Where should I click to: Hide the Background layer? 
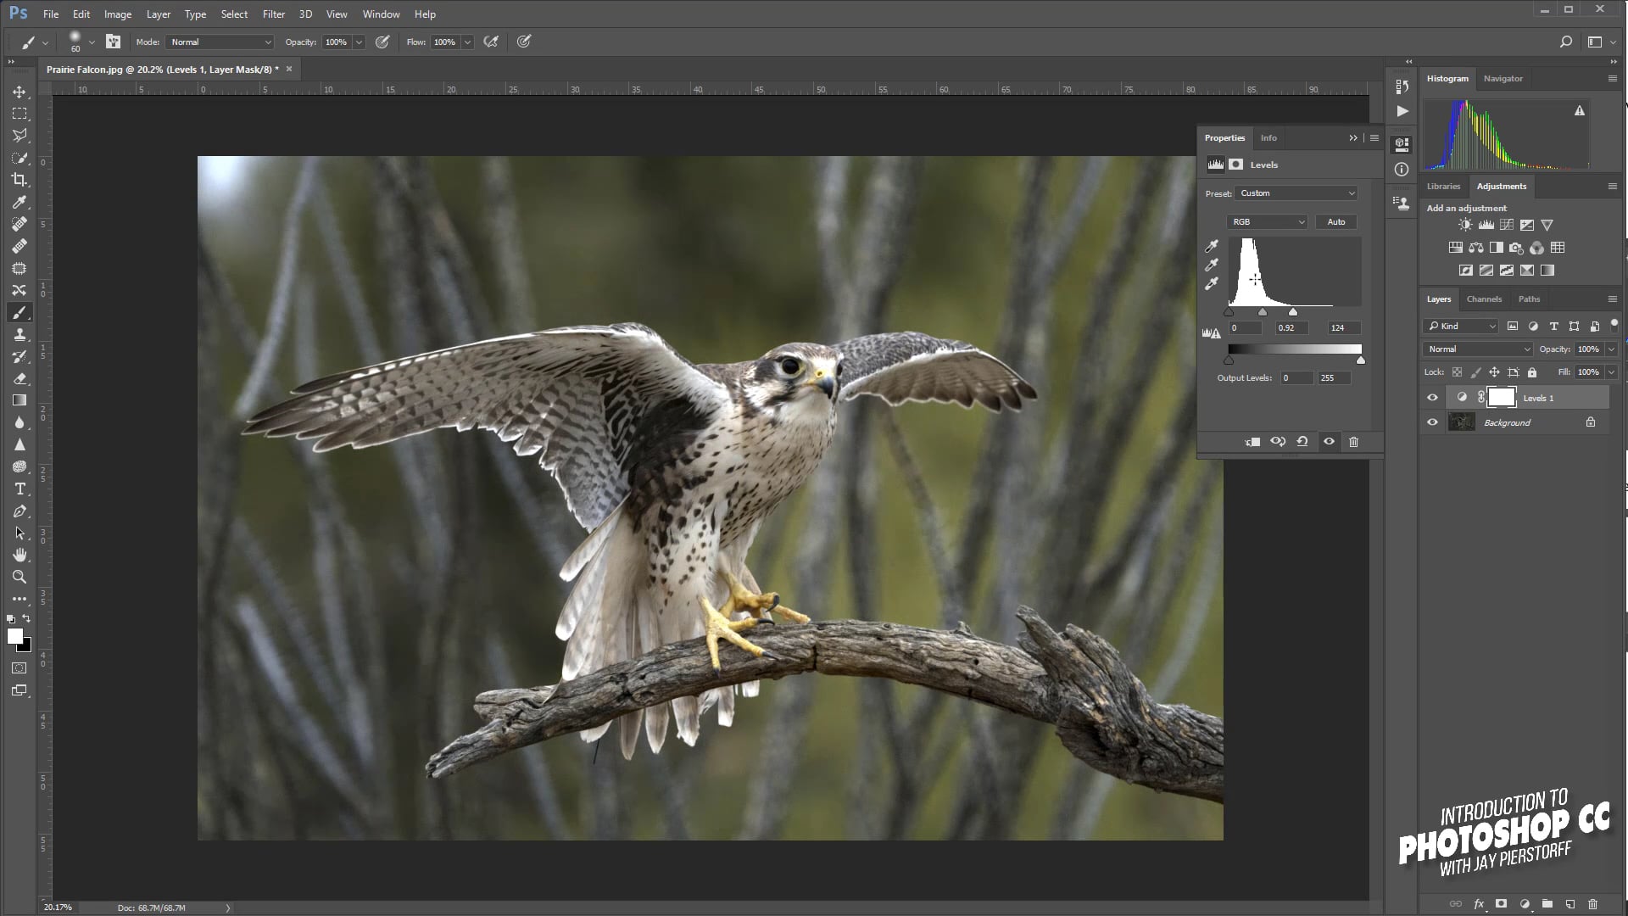pos(1432,422)
